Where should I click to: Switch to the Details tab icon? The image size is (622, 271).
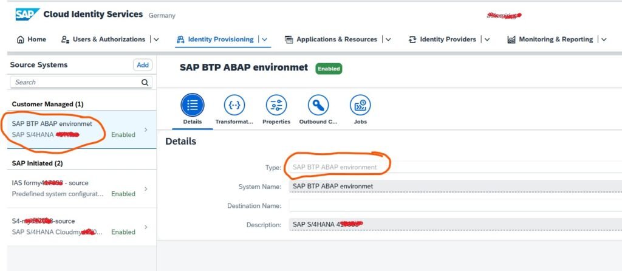pos(193,105)
